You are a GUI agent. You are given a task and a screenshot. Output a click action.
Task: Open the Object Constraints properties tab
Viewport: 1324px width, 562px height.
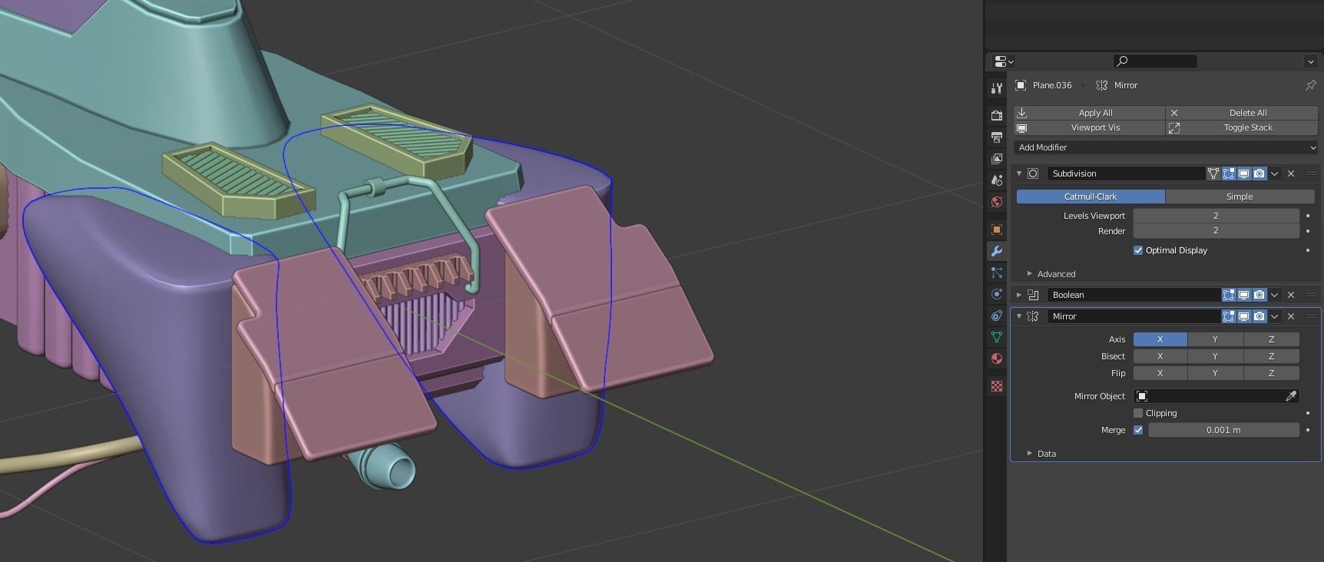996,316
